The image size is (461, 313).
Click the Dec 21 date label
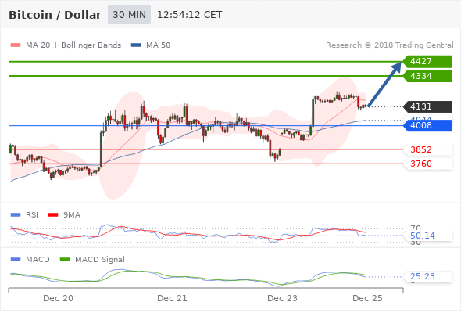point(172,298)
